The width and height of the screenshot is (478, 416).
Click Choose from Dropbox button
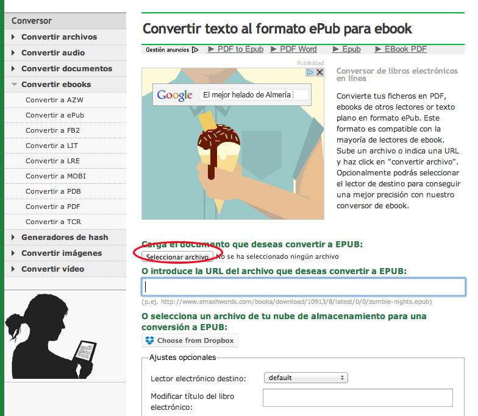[190, 340]
